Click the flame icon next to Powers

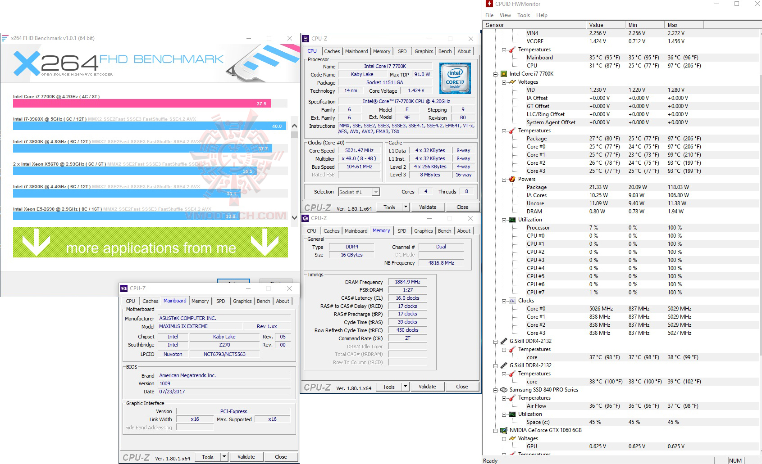click(513, 179)
